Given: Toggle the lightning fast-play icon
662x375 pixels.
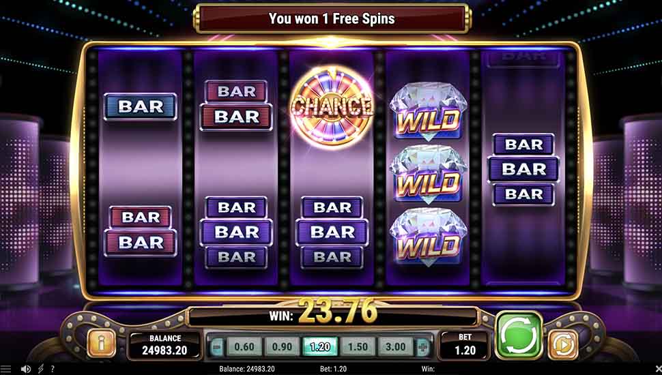Looking at the screenshot, I should pyautogui.click(x=41, y=369).
